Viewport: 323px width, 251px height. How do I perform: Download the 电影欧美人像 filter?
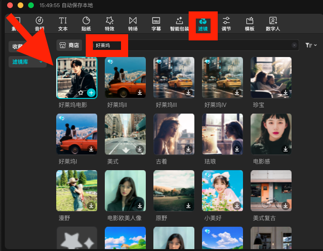[140, 205]
